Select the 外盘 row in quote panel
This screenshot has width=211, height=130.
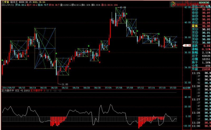pos(201,69)
